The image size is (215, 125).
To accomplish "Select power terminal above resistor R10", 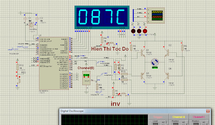I will (17, 60).
